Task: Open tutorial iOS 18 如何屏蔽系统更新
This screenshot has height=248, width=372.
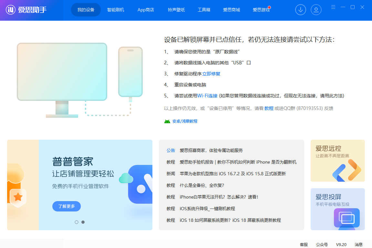Action: coord(230,220)
